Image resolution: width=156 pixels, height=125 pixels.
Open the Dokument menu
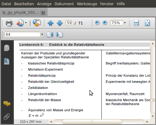coord(64,4)
